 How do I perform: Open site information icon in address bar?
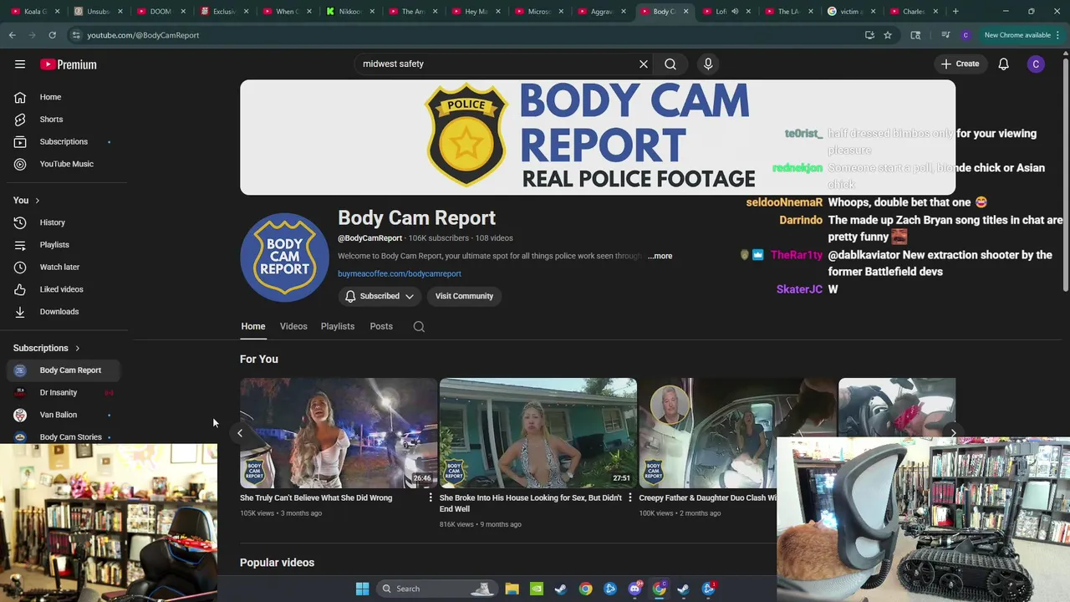pos(76,35)
